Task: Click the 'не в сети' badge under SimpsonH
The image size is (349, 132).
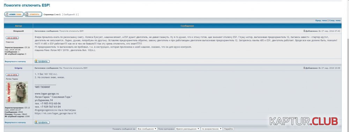Action: 12,38
